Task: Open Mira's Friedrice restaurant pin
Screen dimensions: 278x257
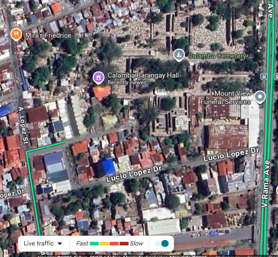Action: [x=16, y=34]
